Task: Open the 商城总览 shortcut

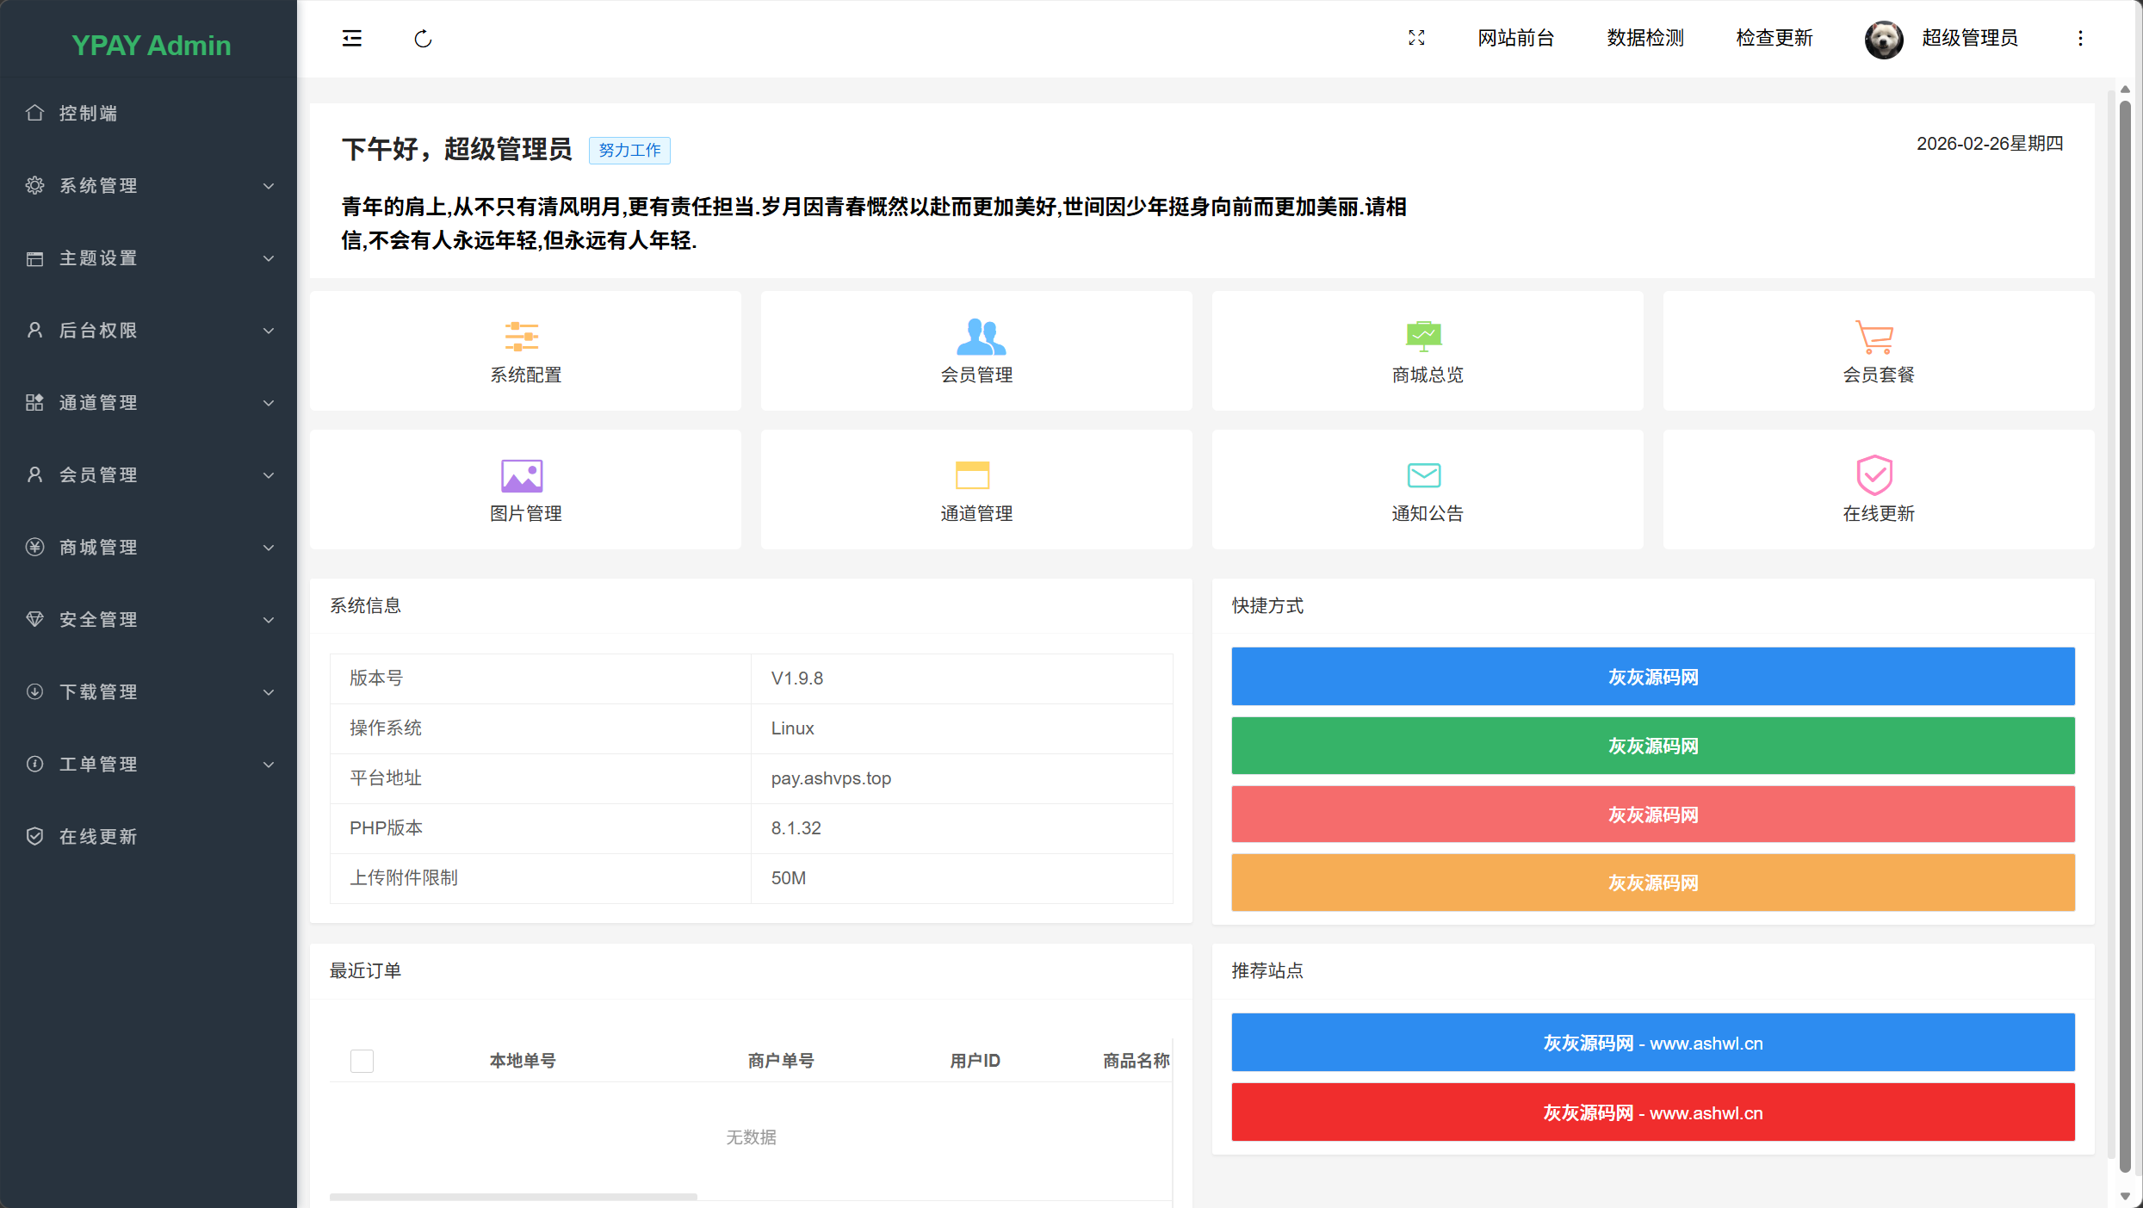Action: [1426, 350]
